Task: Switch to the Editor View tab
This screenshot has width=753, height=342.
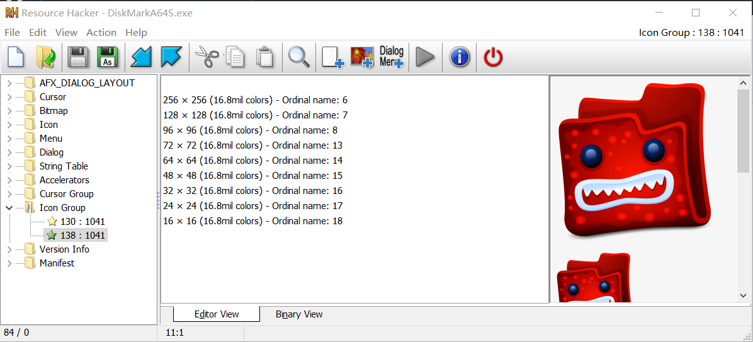Action: [x=217, y=314]
